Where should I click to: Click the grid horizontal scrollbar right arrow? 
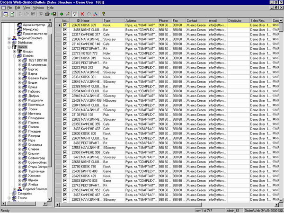pyautogui.click(x=276, y=204)
